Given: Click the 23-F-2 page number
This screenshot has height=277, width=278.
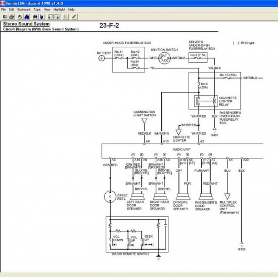Looking at the screenshot, I should pos(109,26).
